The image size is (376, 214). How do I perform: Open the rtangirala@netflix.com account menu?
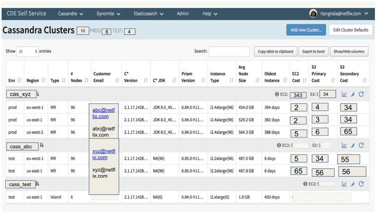344,14
